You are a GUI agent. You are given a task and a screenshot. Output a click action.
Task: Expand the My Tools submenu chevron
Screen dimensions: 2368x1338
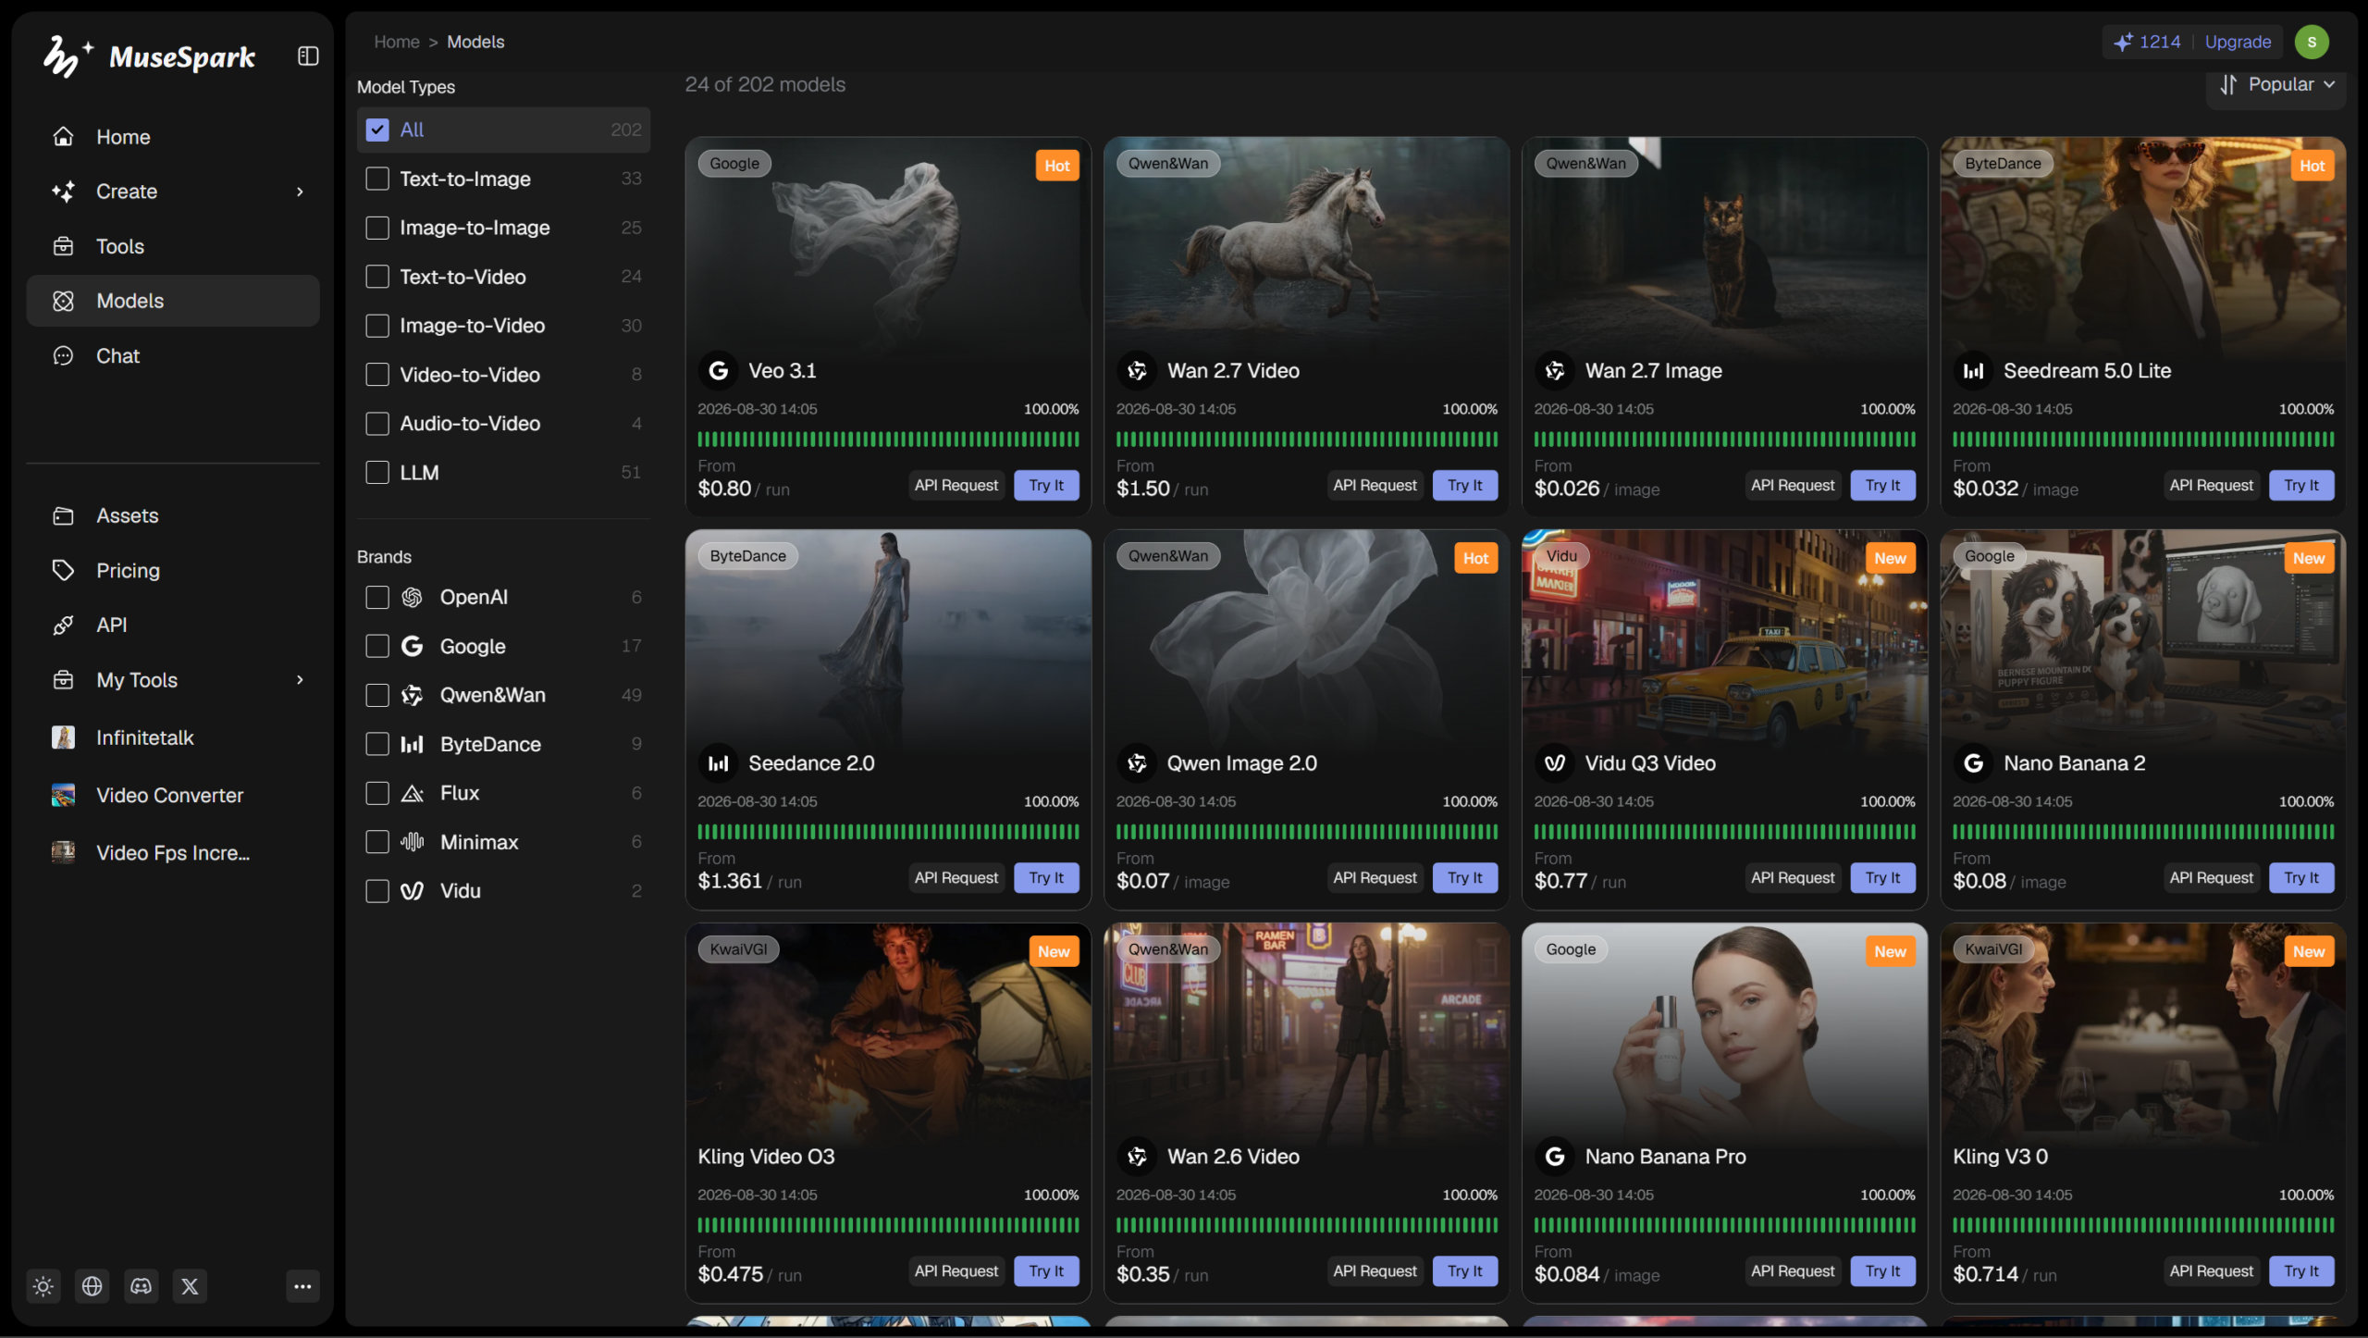pyautogui.click(x=300, y=680)
